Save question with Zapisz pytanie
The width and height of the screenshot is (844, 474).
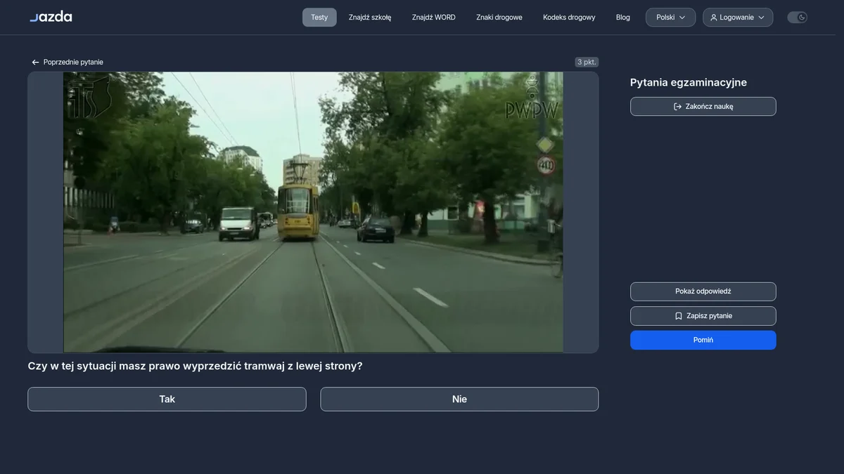pyautogui.click(x=703, y=316)
